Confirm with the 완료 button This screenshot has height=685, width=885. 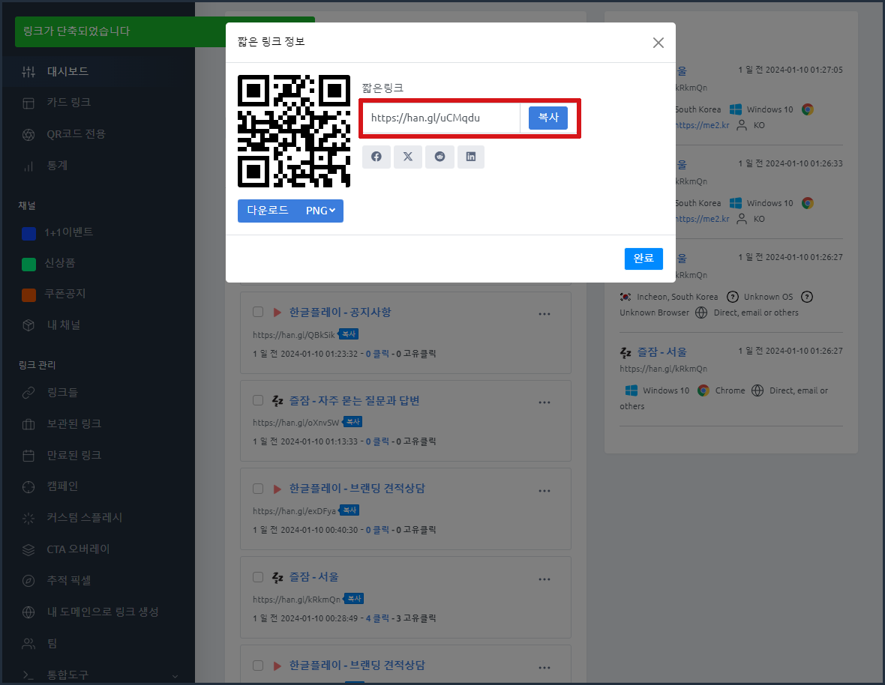(643, 259)
